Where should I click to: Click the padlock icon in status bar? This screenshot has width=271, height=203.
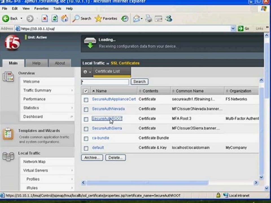tap(218, 195)
